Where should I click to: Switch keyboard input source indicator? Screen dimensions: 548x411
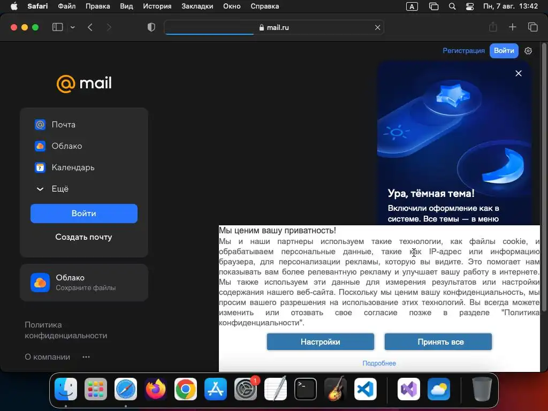click(412, 6)
